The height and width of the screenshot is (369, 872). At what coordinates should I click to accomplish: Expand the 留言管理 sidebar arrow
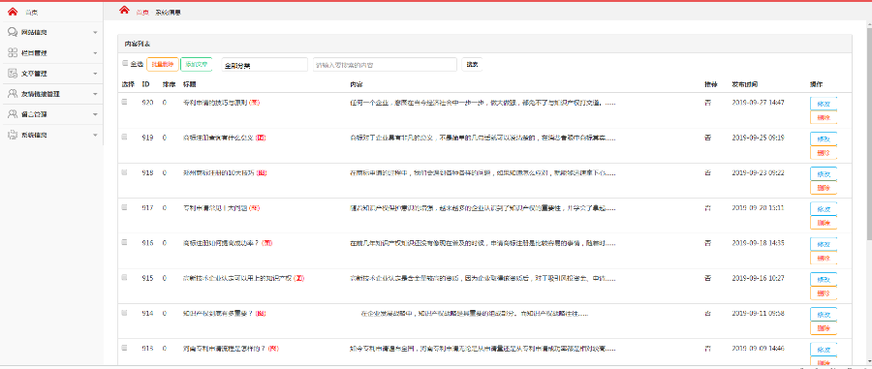pos(95,115)
